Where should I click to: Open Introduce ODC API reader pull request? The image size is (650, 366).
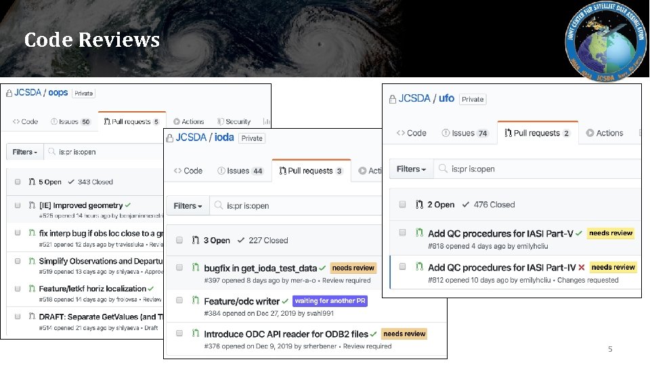click(286, 334)
